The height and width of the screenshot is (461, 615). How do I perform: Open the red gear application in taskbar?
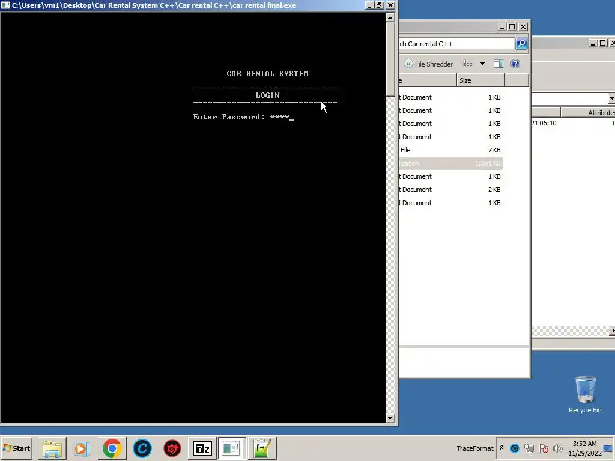pos(172,448)
